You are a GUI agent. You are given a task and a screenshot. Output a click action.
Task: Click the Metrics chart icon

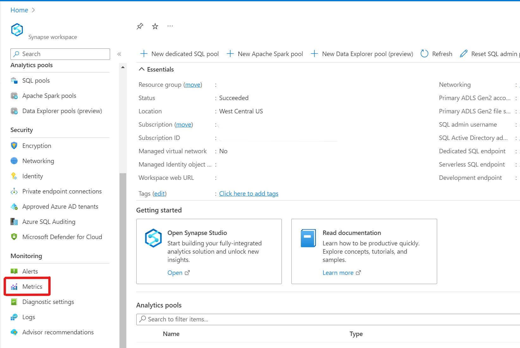(14, 287)
